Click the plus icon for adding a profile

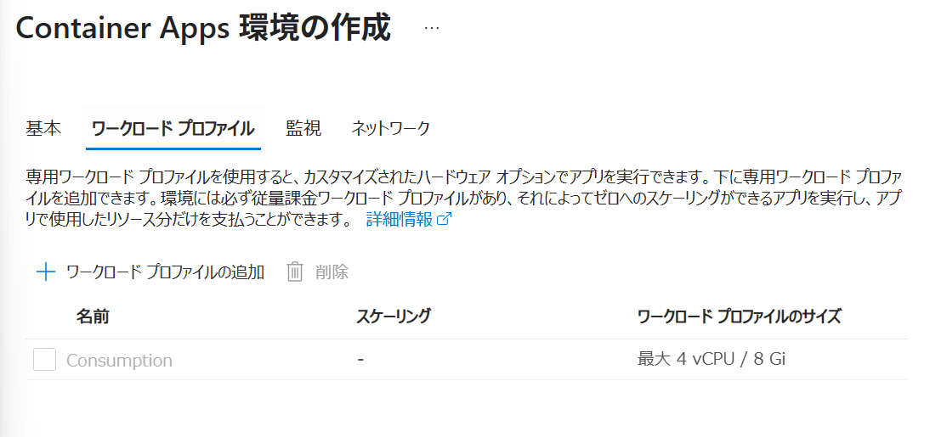tap(46, 272)
